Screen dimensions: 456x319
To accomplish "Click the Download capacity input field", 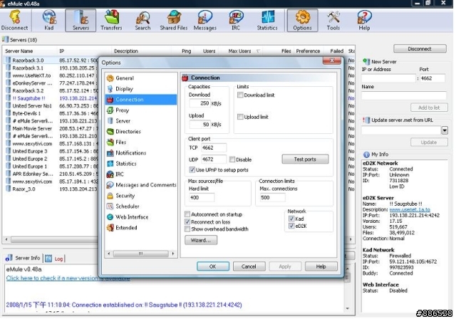I will (x=199, y=103).
